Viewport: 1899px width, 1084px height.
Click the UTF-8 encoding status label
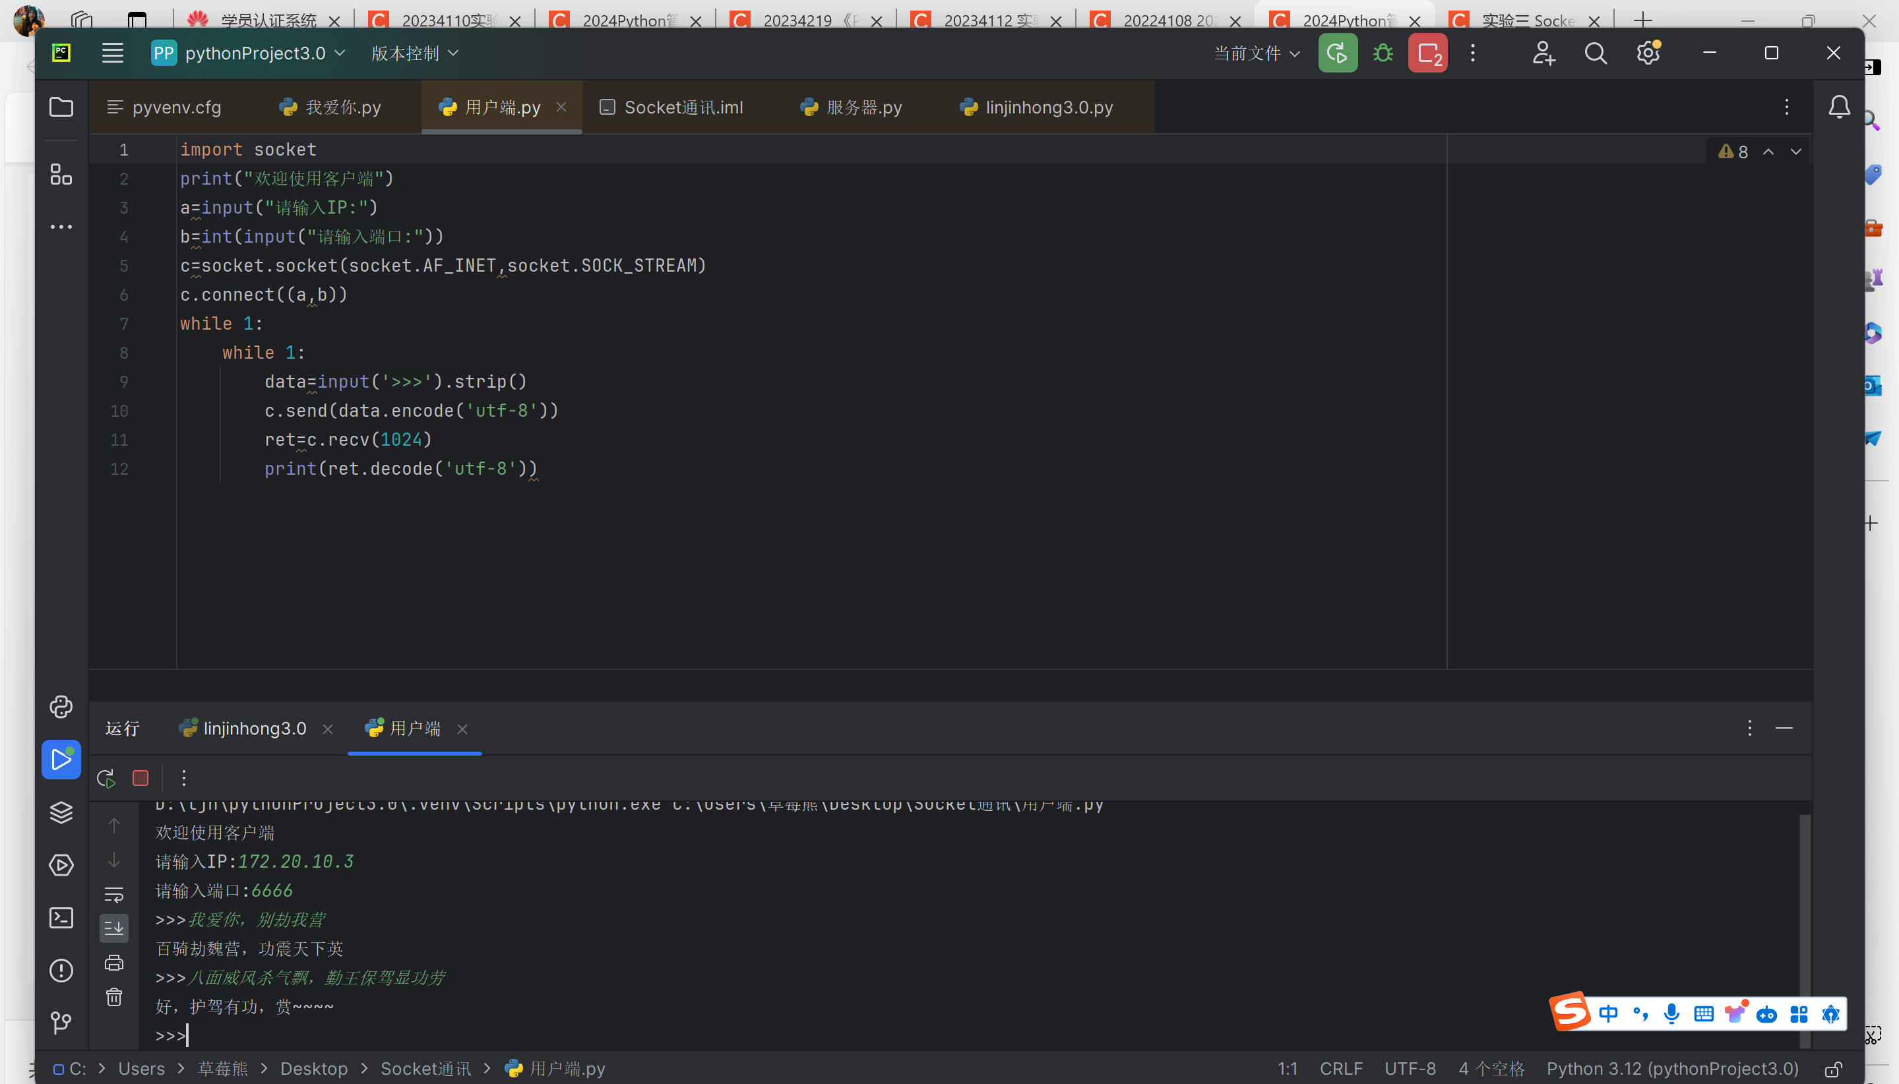(x=1410, y=1069)
